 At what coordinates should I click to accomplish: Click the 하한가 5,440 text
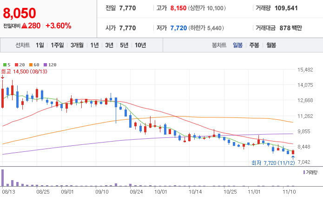click(206, 28)
